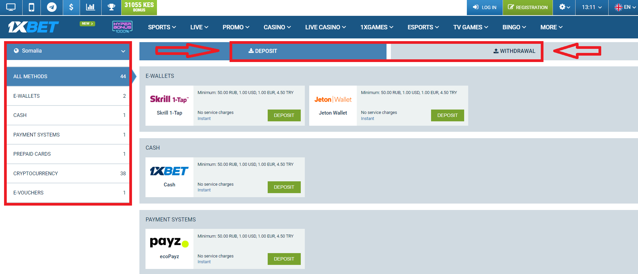Click the dollar payments icon
The width and height of the screenshot is (638, 274).
(x=71, y=7)
